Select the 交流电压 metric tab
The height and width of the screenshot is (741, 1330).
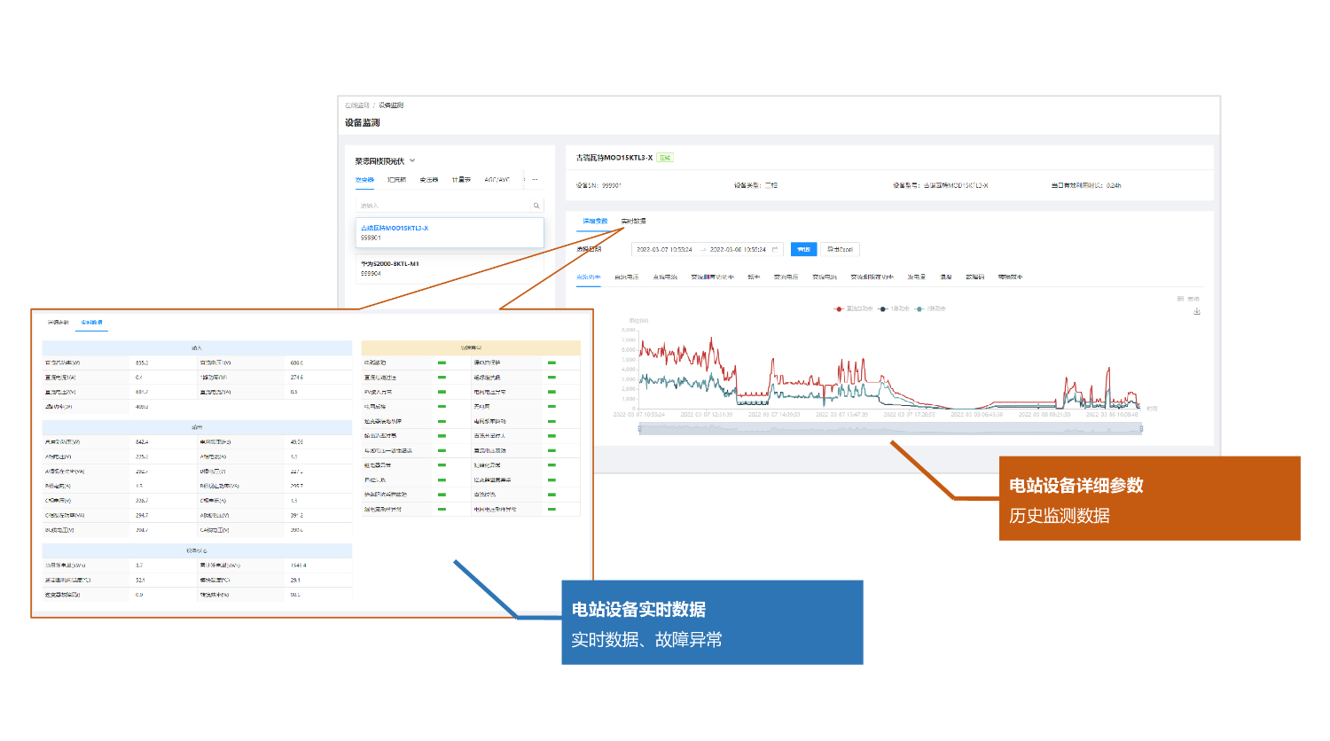(x=786, y=277)
